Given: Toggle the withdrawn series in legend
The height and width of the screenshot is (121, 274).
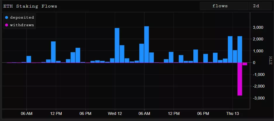Looking at the screenshot, I should pyautogui.click(x=22, y=25).
